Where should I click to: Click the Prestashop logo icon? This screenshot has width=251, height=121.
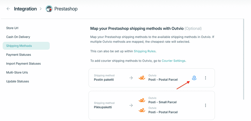click(49, 9)
